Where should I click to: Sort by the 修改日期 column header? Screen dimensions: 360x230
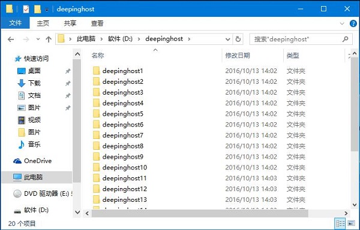point(238,56)
